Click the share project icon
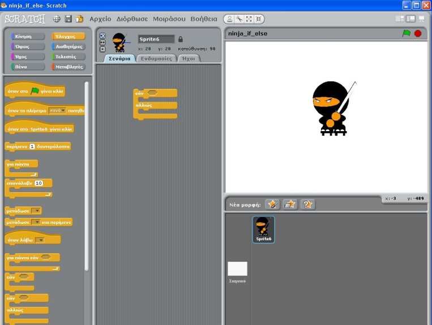 tap(80, 19)
